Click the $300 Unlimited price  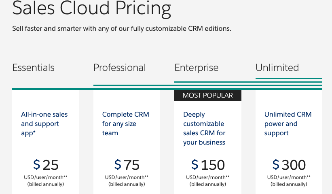point(289,165)
